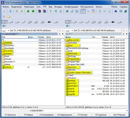Click right panel network neighborhood globe icon
The image size is (130, 118).
click(67, 26)
